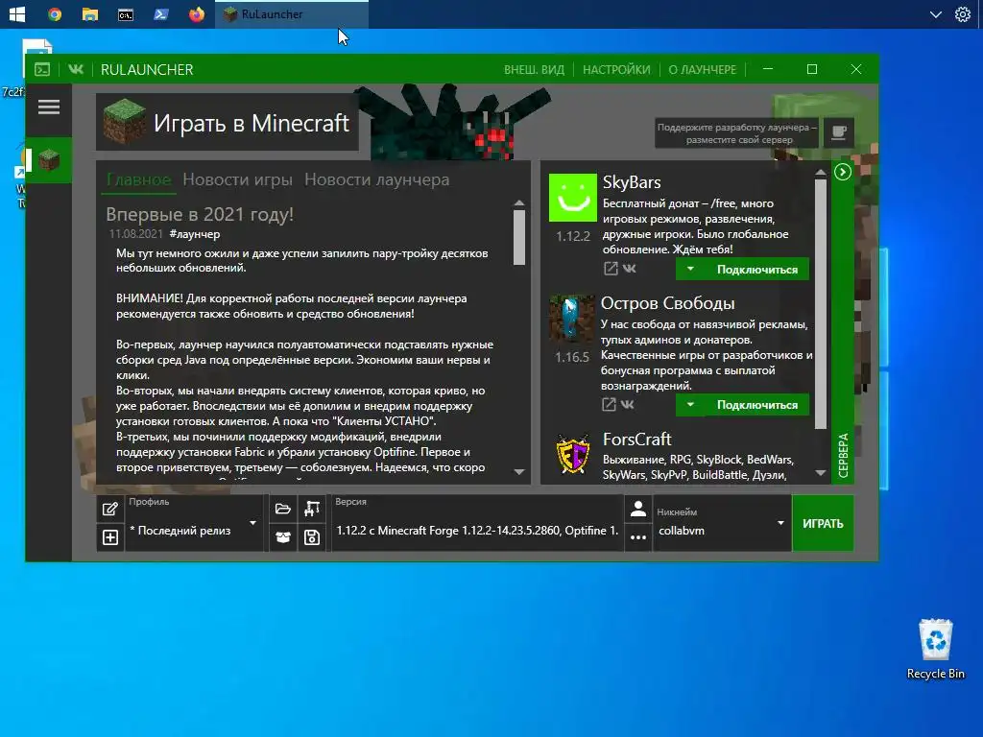Open the taskbar settings gear icon
The width and height of the screenshot is (983, 737).
(x=962, y=13)
